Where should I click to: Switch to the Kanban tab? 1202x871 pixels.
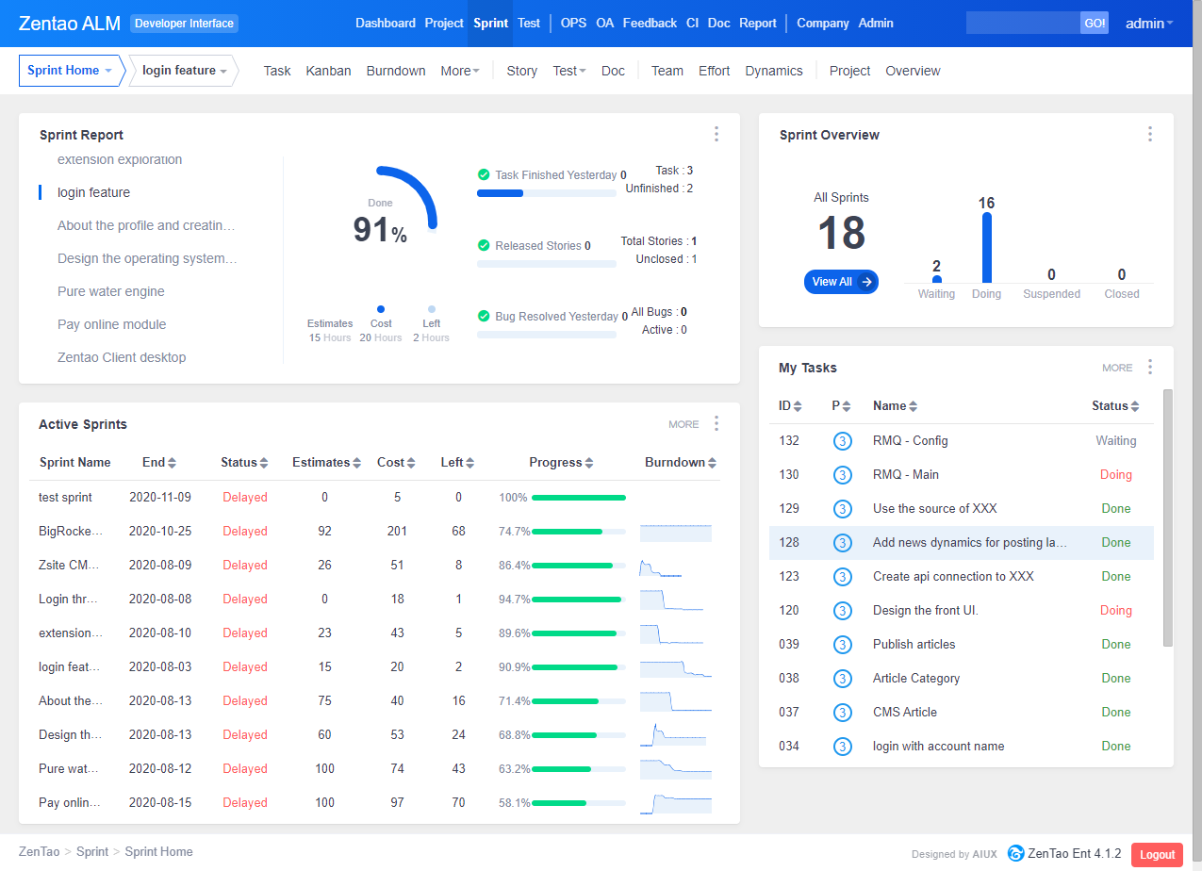(328, 71)
